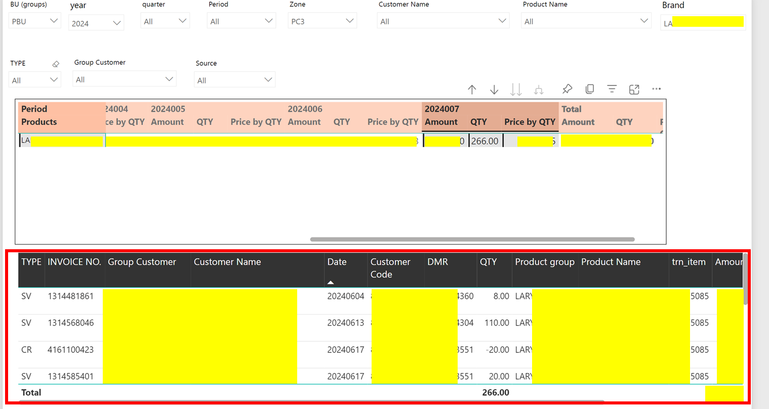Open more options ellipsis menu
This screenshot has width=769, height=409.
pos(656,89)
